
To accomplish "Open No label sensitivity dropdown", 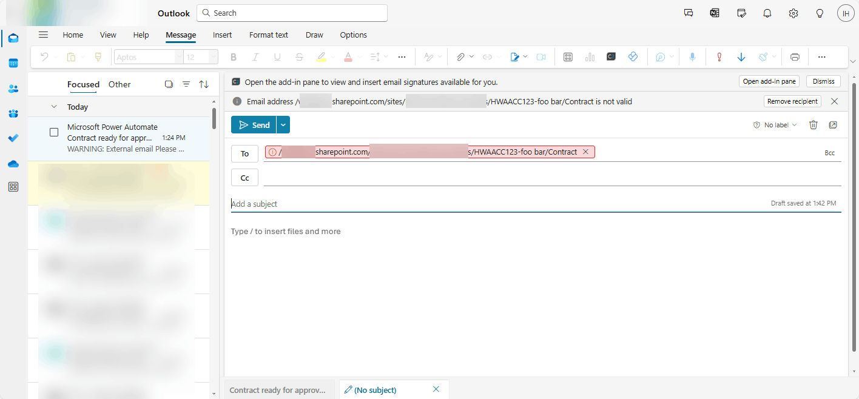I will coord(775,125).
